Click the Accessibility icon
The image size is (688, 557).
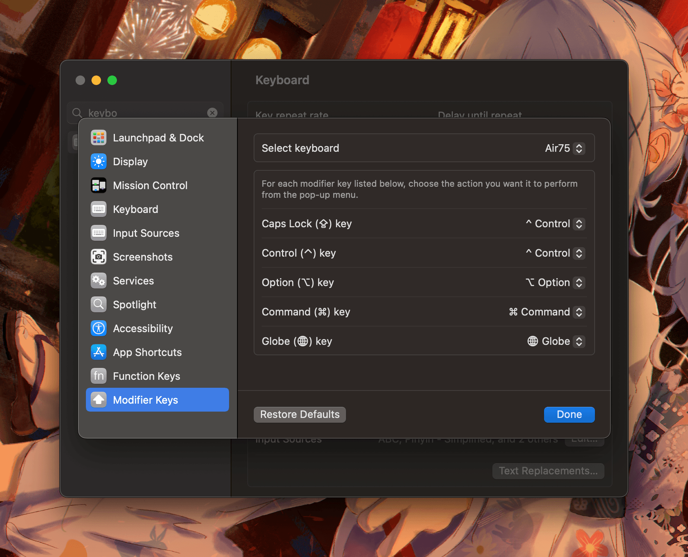[99, 328]
